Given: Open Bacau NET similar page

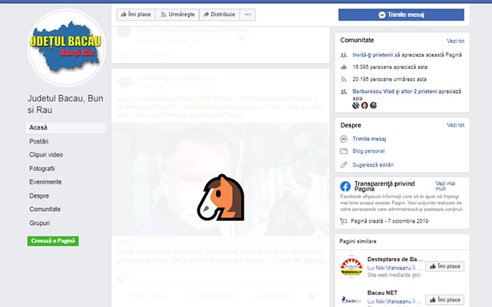Looking at the screenshot, I should [382, 292].
